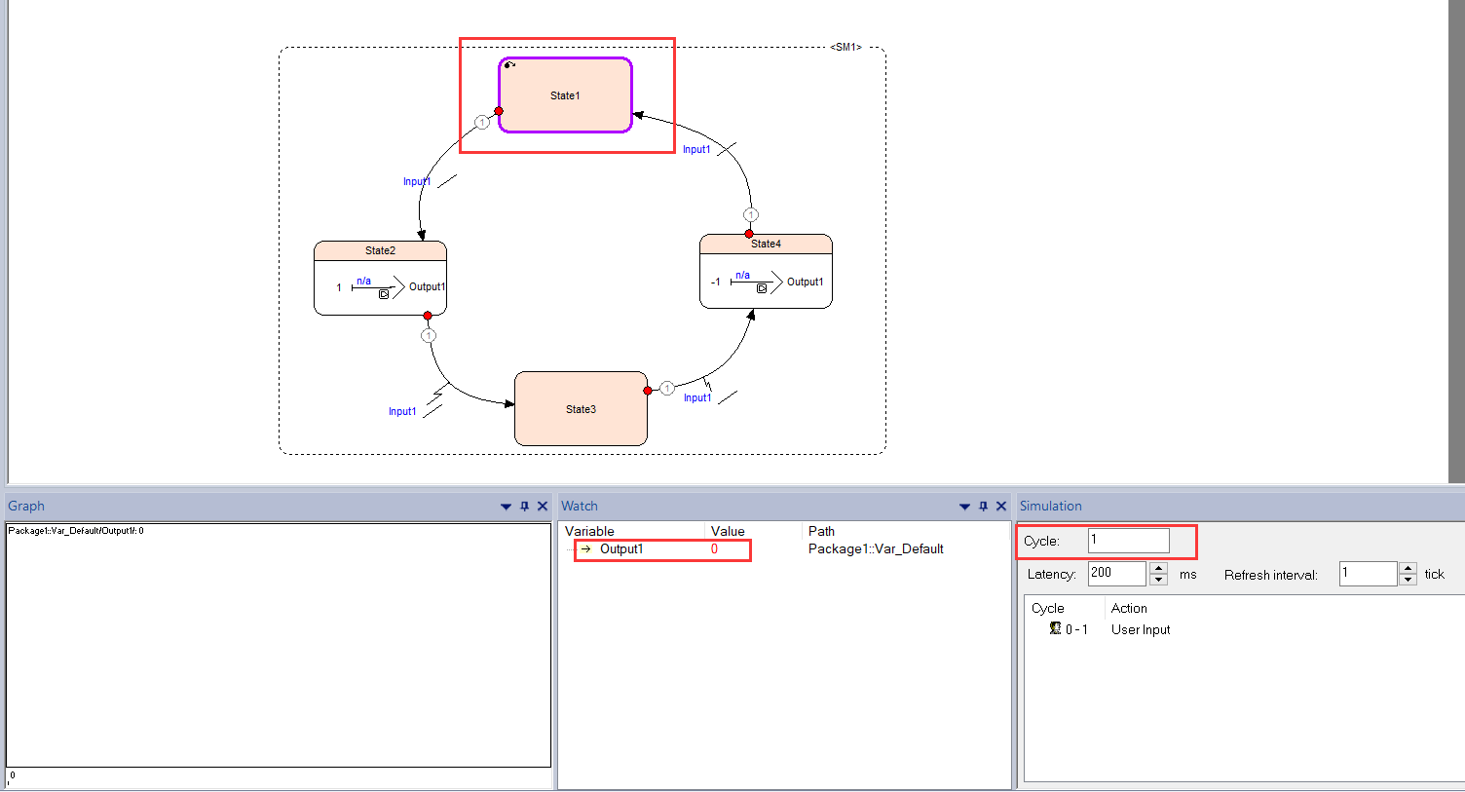Click the initial-state marker icon in State1
1465x792 pixels.
(509, 65)
